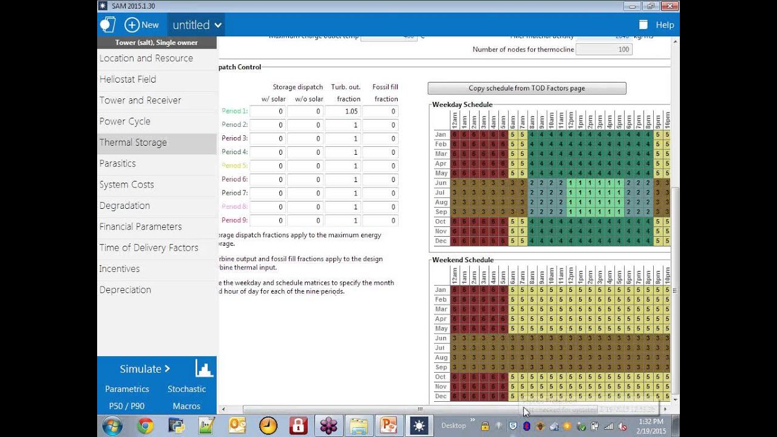The height and width of the screenshot is (437, 777).
Task: Select weekday schedule Jan 12am cell
Action: click(x=455, y=135)
